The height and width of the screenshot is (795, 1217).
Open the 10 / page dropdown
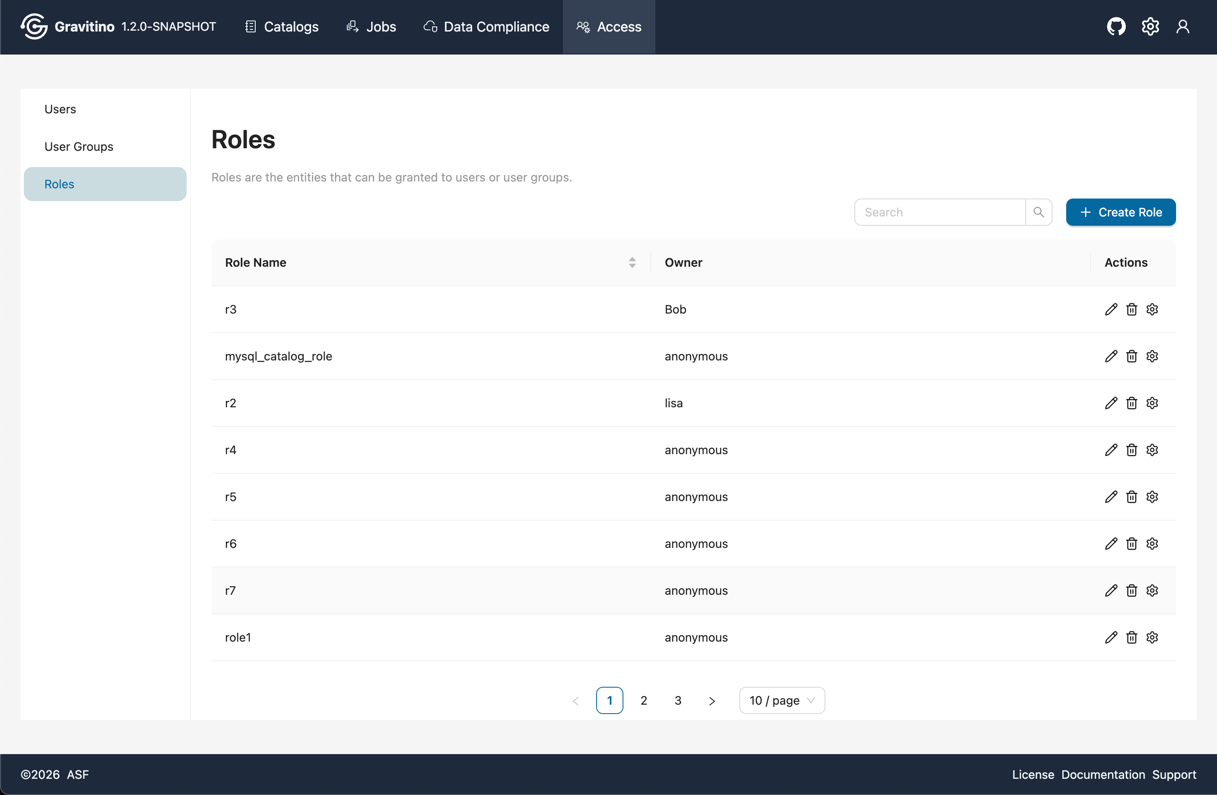782,700
